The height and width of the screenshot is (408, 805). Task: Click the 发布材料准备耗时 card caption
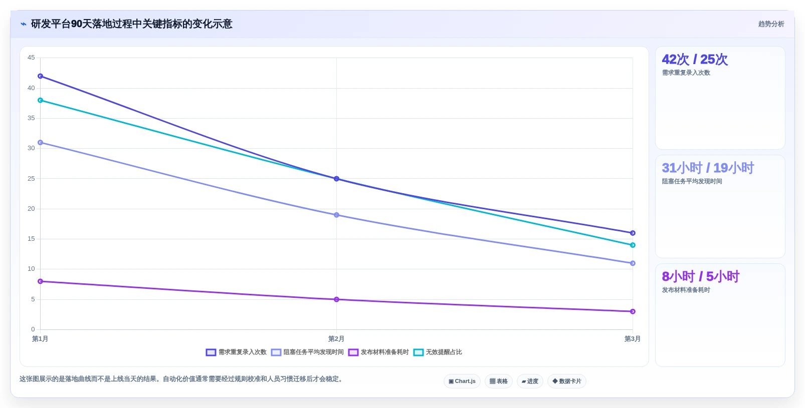pyautogui.click(x=686, y=290)
